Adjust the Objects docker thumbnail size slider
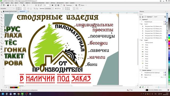This screenshot has width=170, height=96. (x=159, y=87)
